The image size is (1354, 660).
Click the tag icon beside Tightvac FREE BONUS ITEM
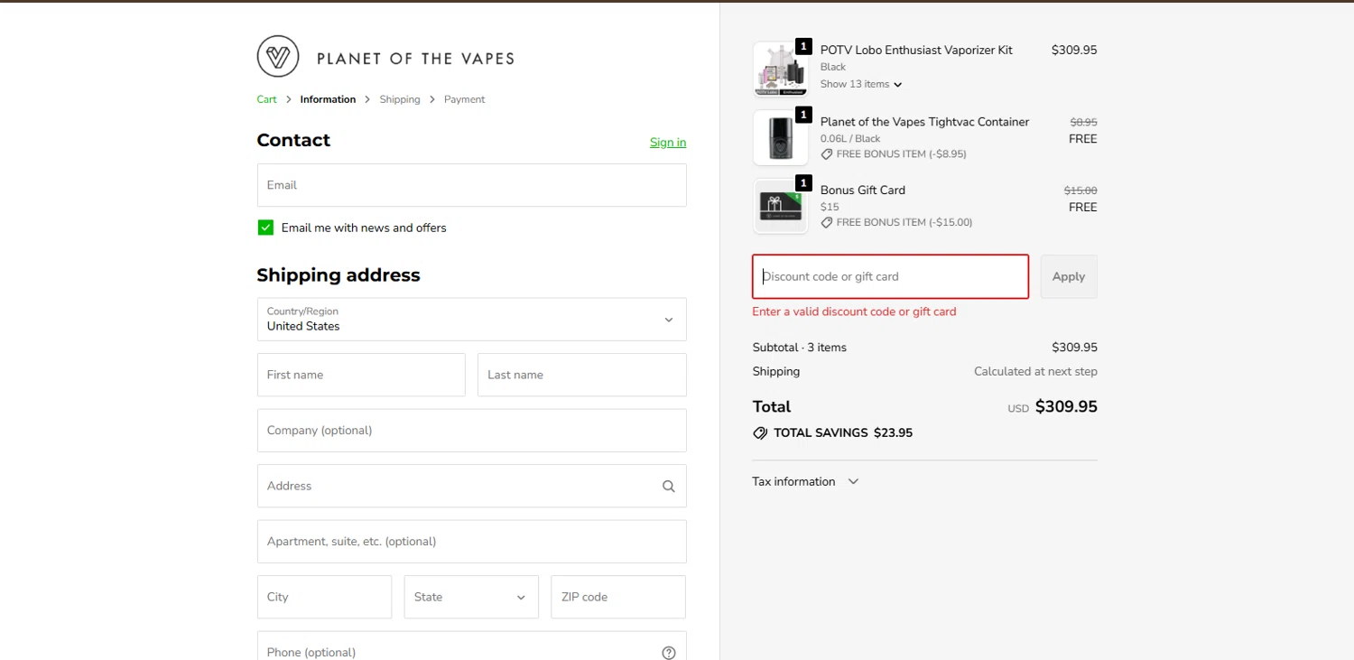826,154
